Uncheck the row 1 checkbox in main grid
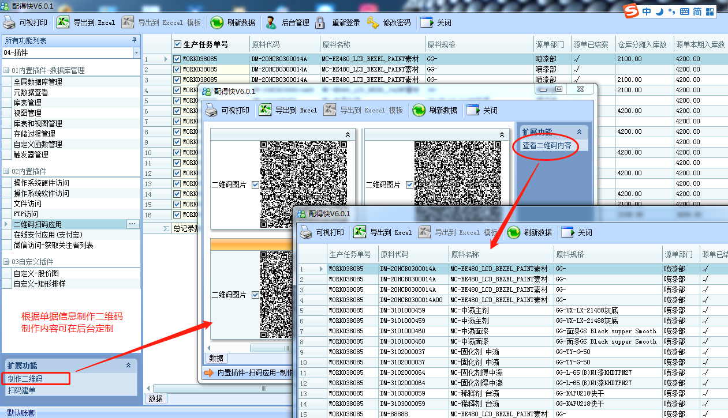 click(177, 59)
